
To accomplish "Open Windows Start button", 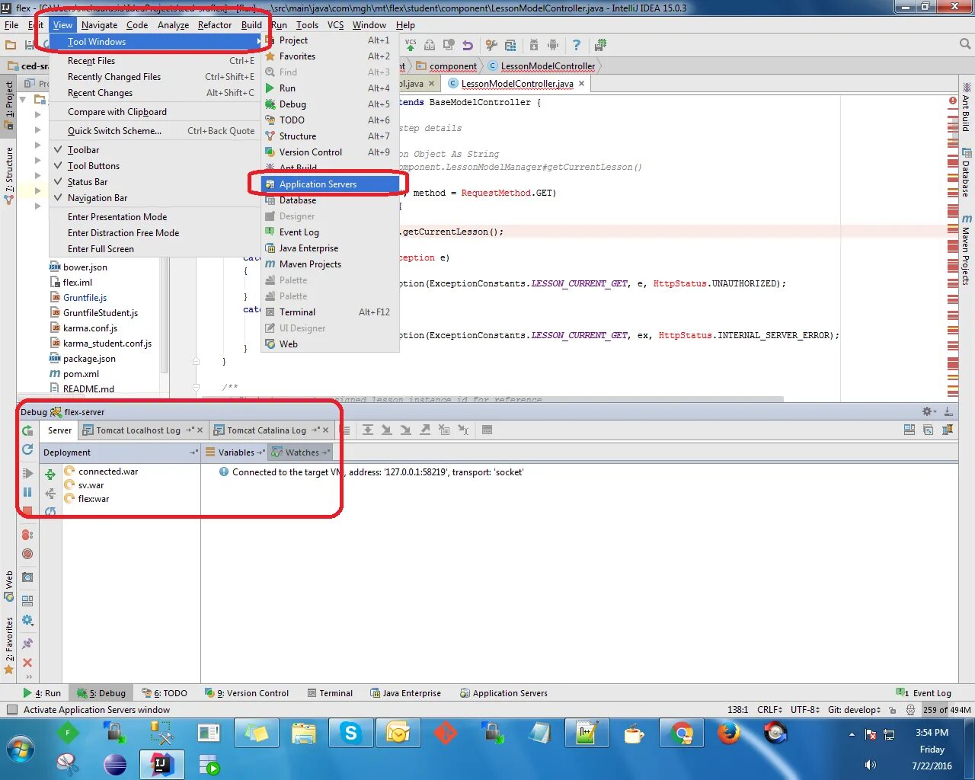I will tap(21, 750).
